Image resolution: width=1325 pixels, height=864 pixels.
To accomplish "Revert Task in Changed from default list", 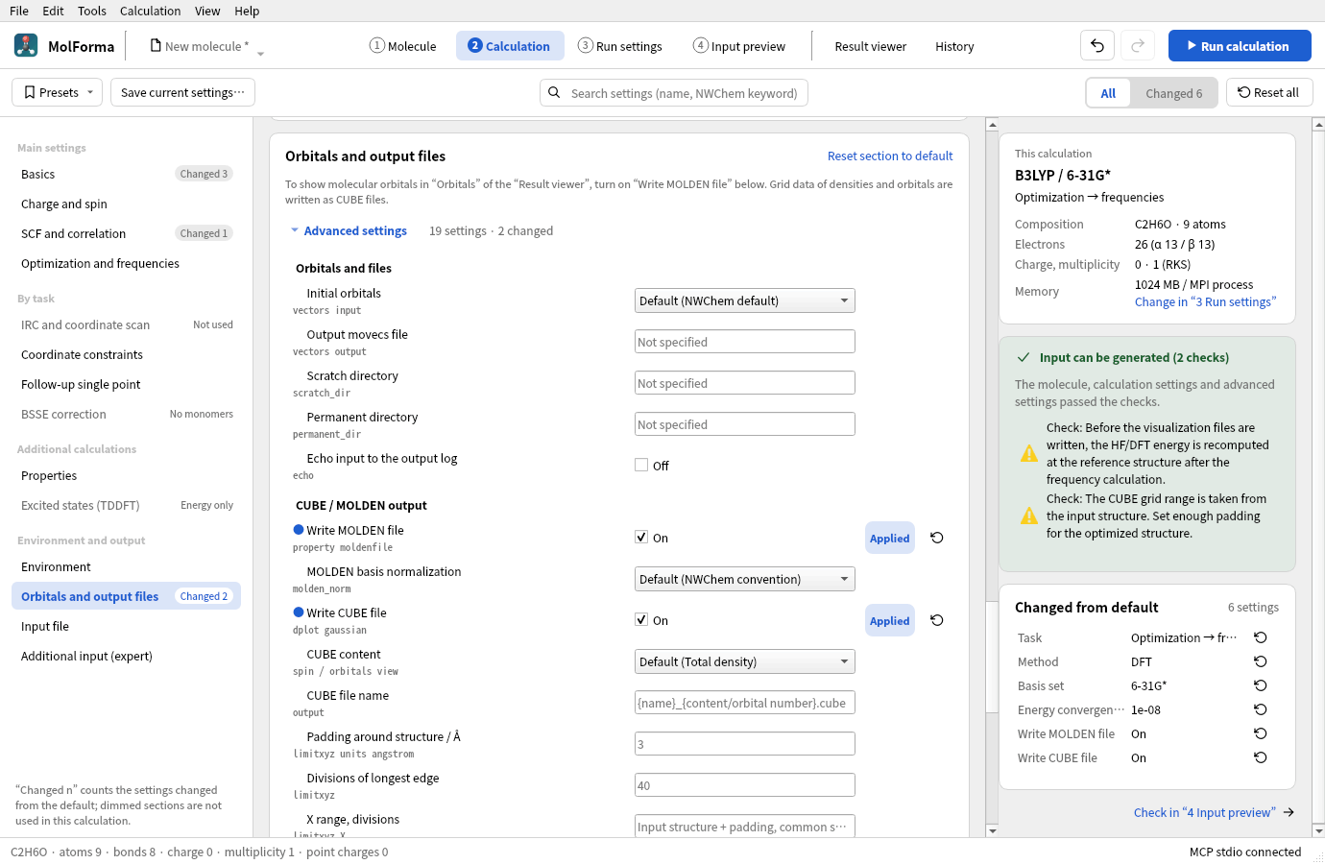I will coord(1261,637).
